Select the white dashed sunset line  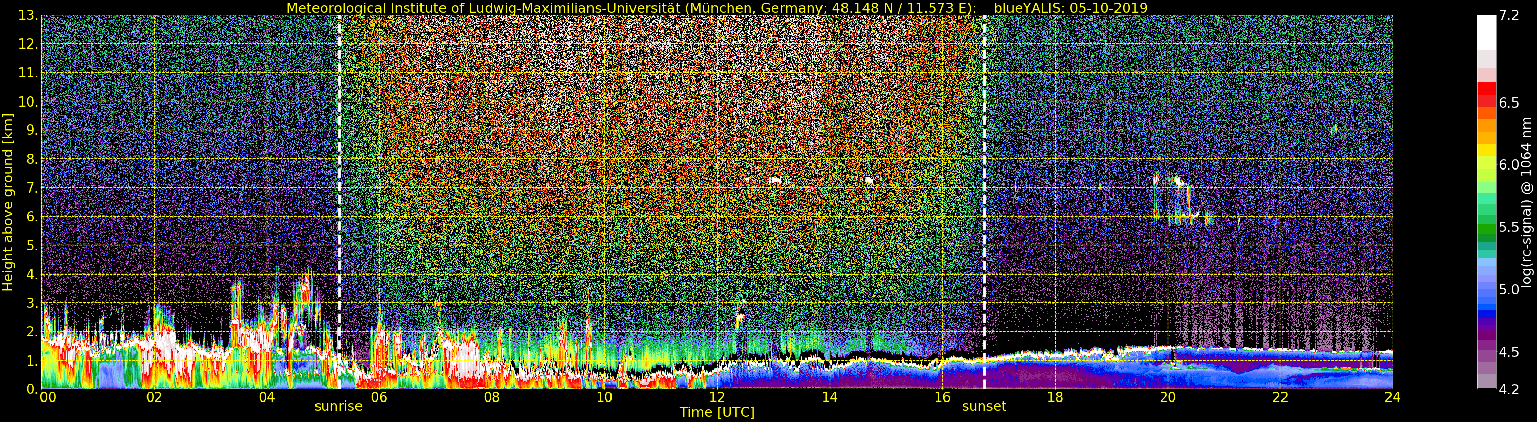[x=984, y=179]
